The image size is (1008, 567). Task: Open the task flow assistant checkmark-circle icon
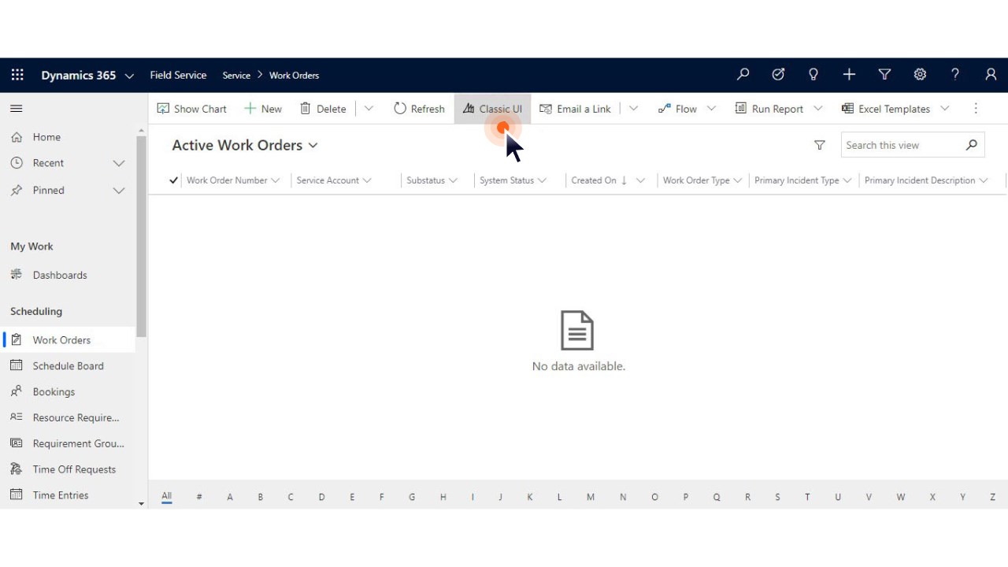pos(778,75)
